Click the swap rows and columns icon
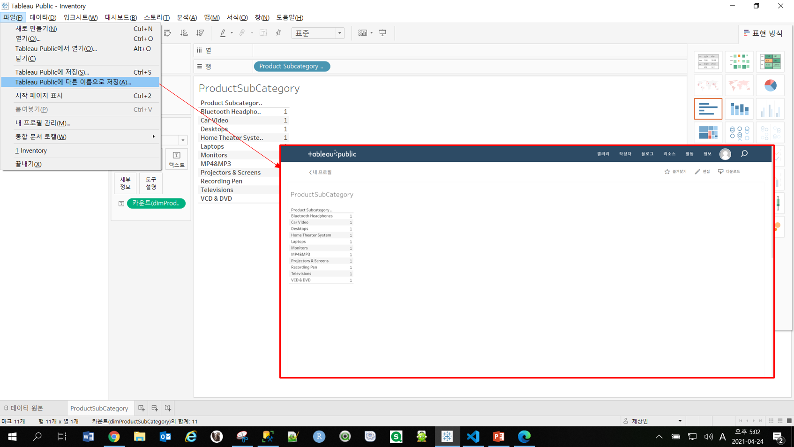The width and height of the screenshot is (794, 447). pos(168,33)
